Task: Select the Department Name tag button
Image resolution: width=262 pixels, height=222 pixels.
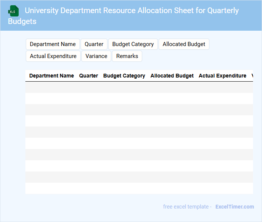Action: [53, 44]
